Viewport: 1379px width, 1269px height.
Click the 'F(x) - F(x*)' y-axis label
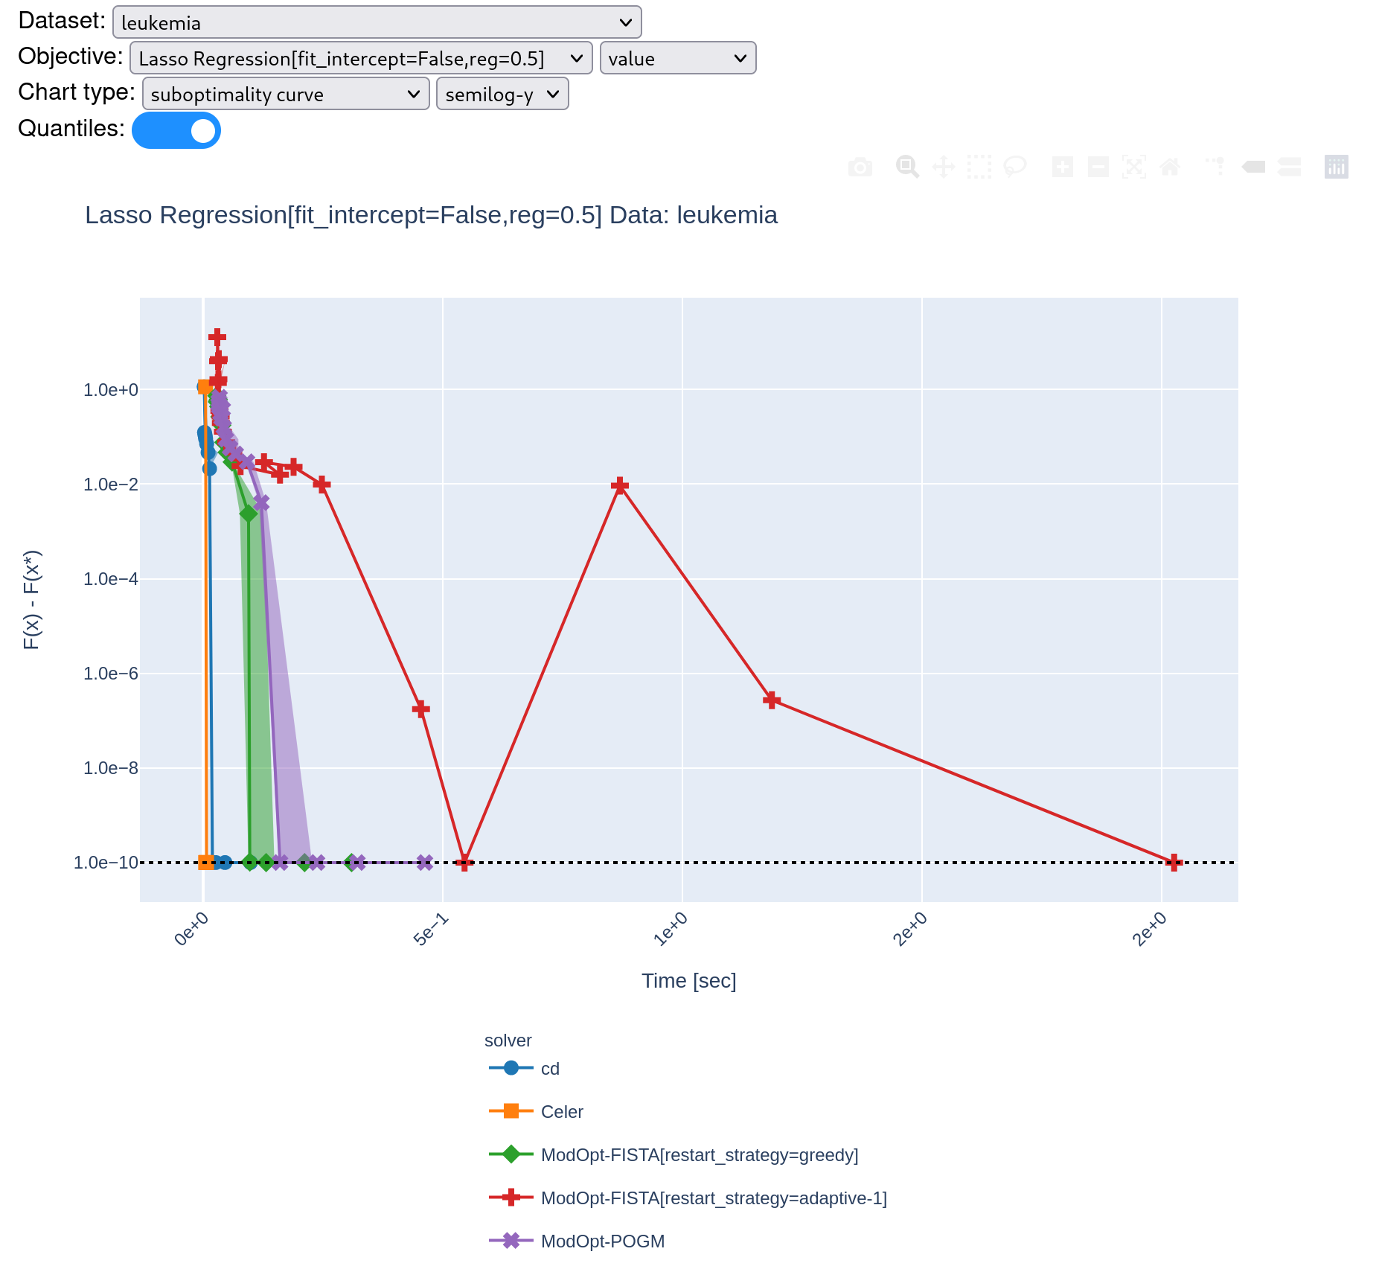pos(32,600)
